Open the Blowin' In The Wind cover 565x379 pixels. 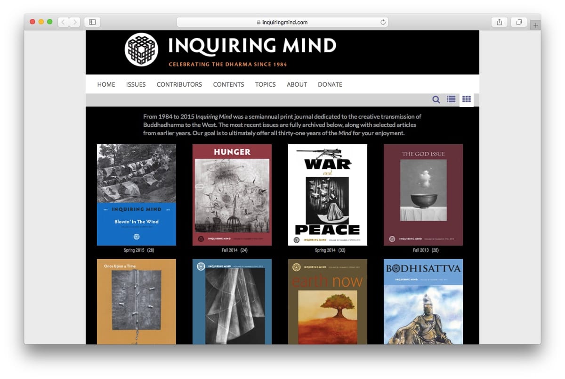(x=137, y=195)
